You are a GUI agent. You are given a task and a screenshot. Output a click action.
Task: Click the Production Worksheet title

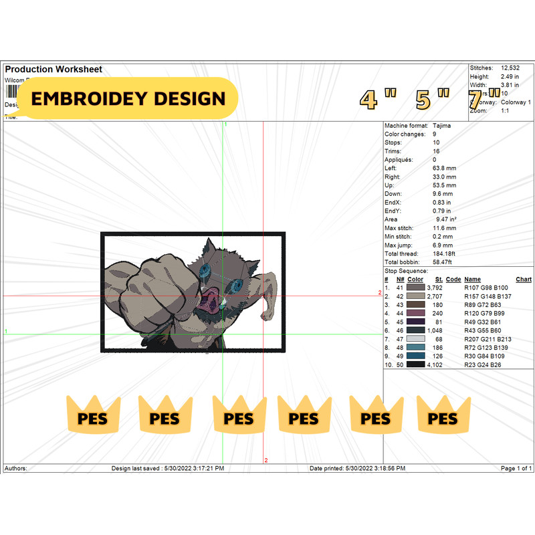tap(53, 69)
